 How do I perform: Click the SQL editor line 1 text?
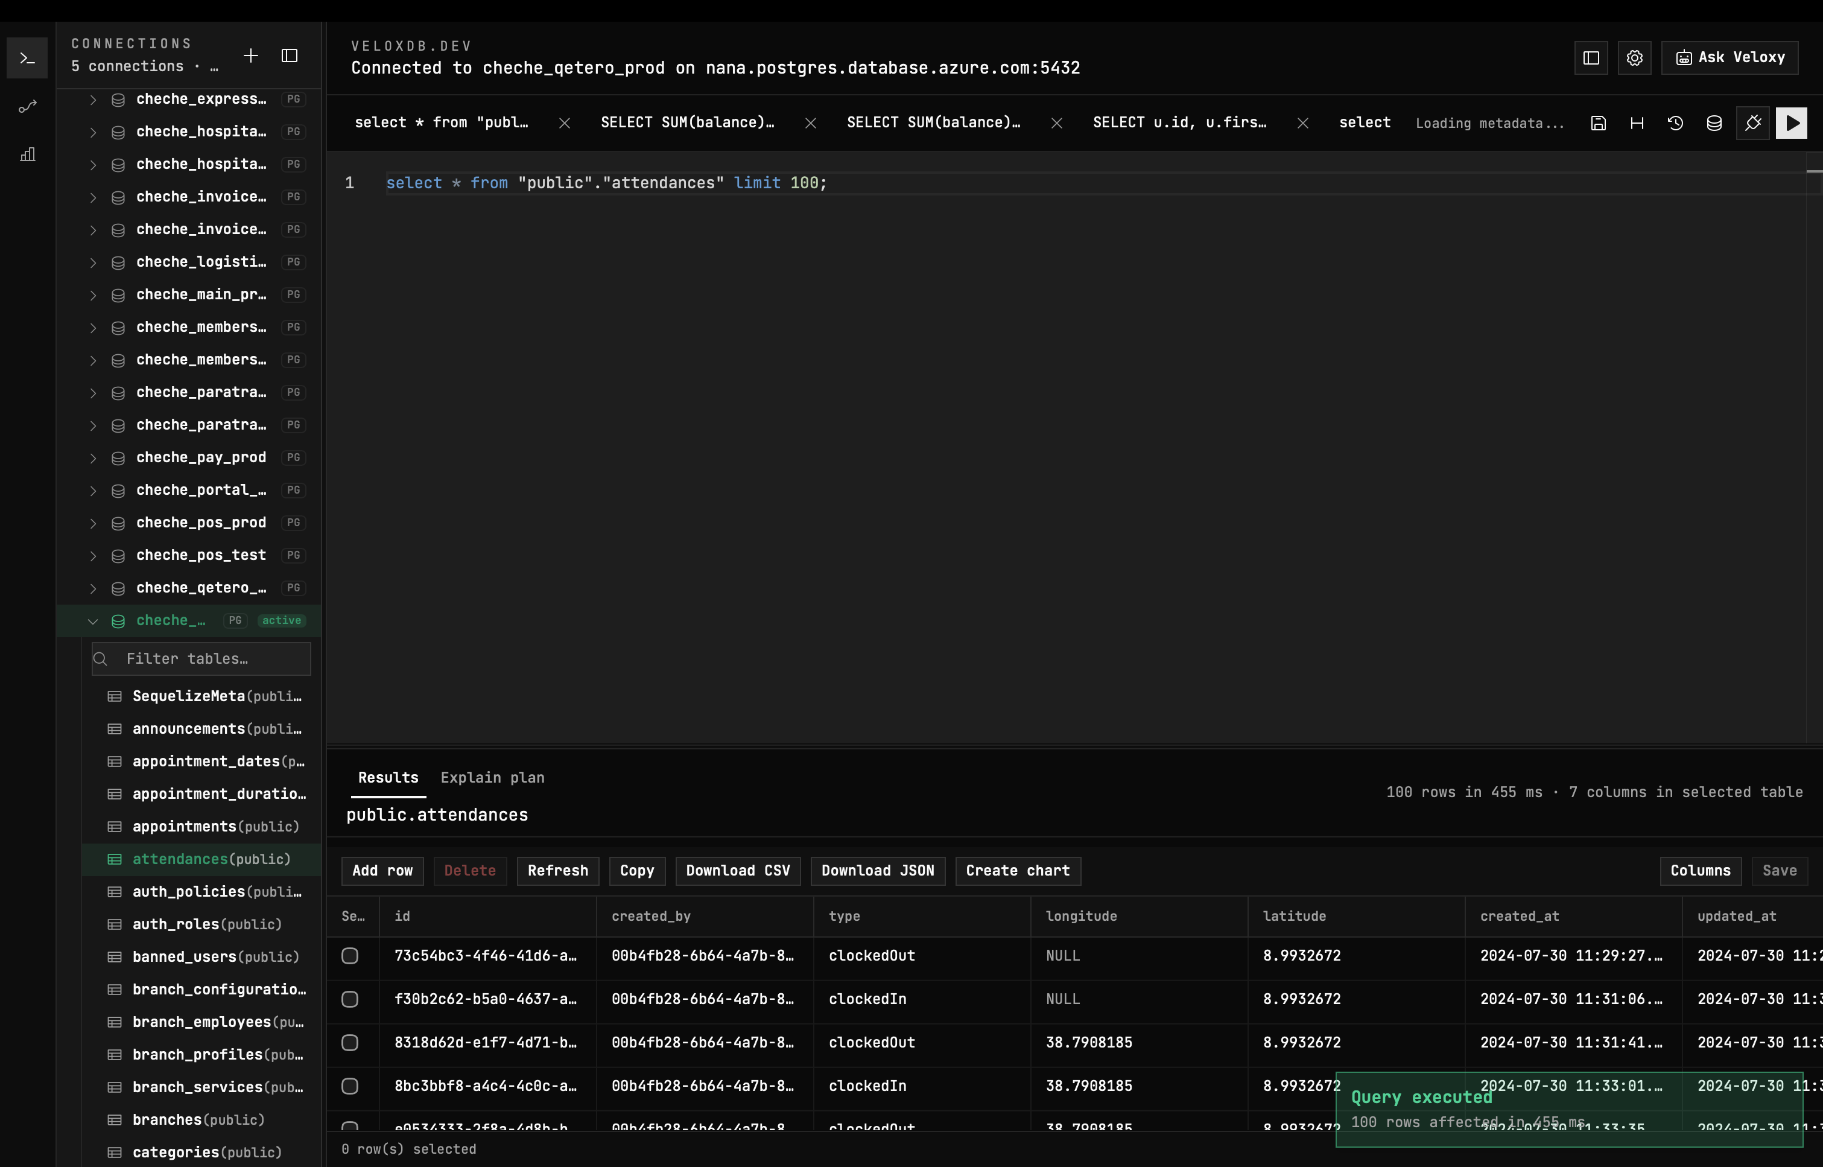[607, 183]
